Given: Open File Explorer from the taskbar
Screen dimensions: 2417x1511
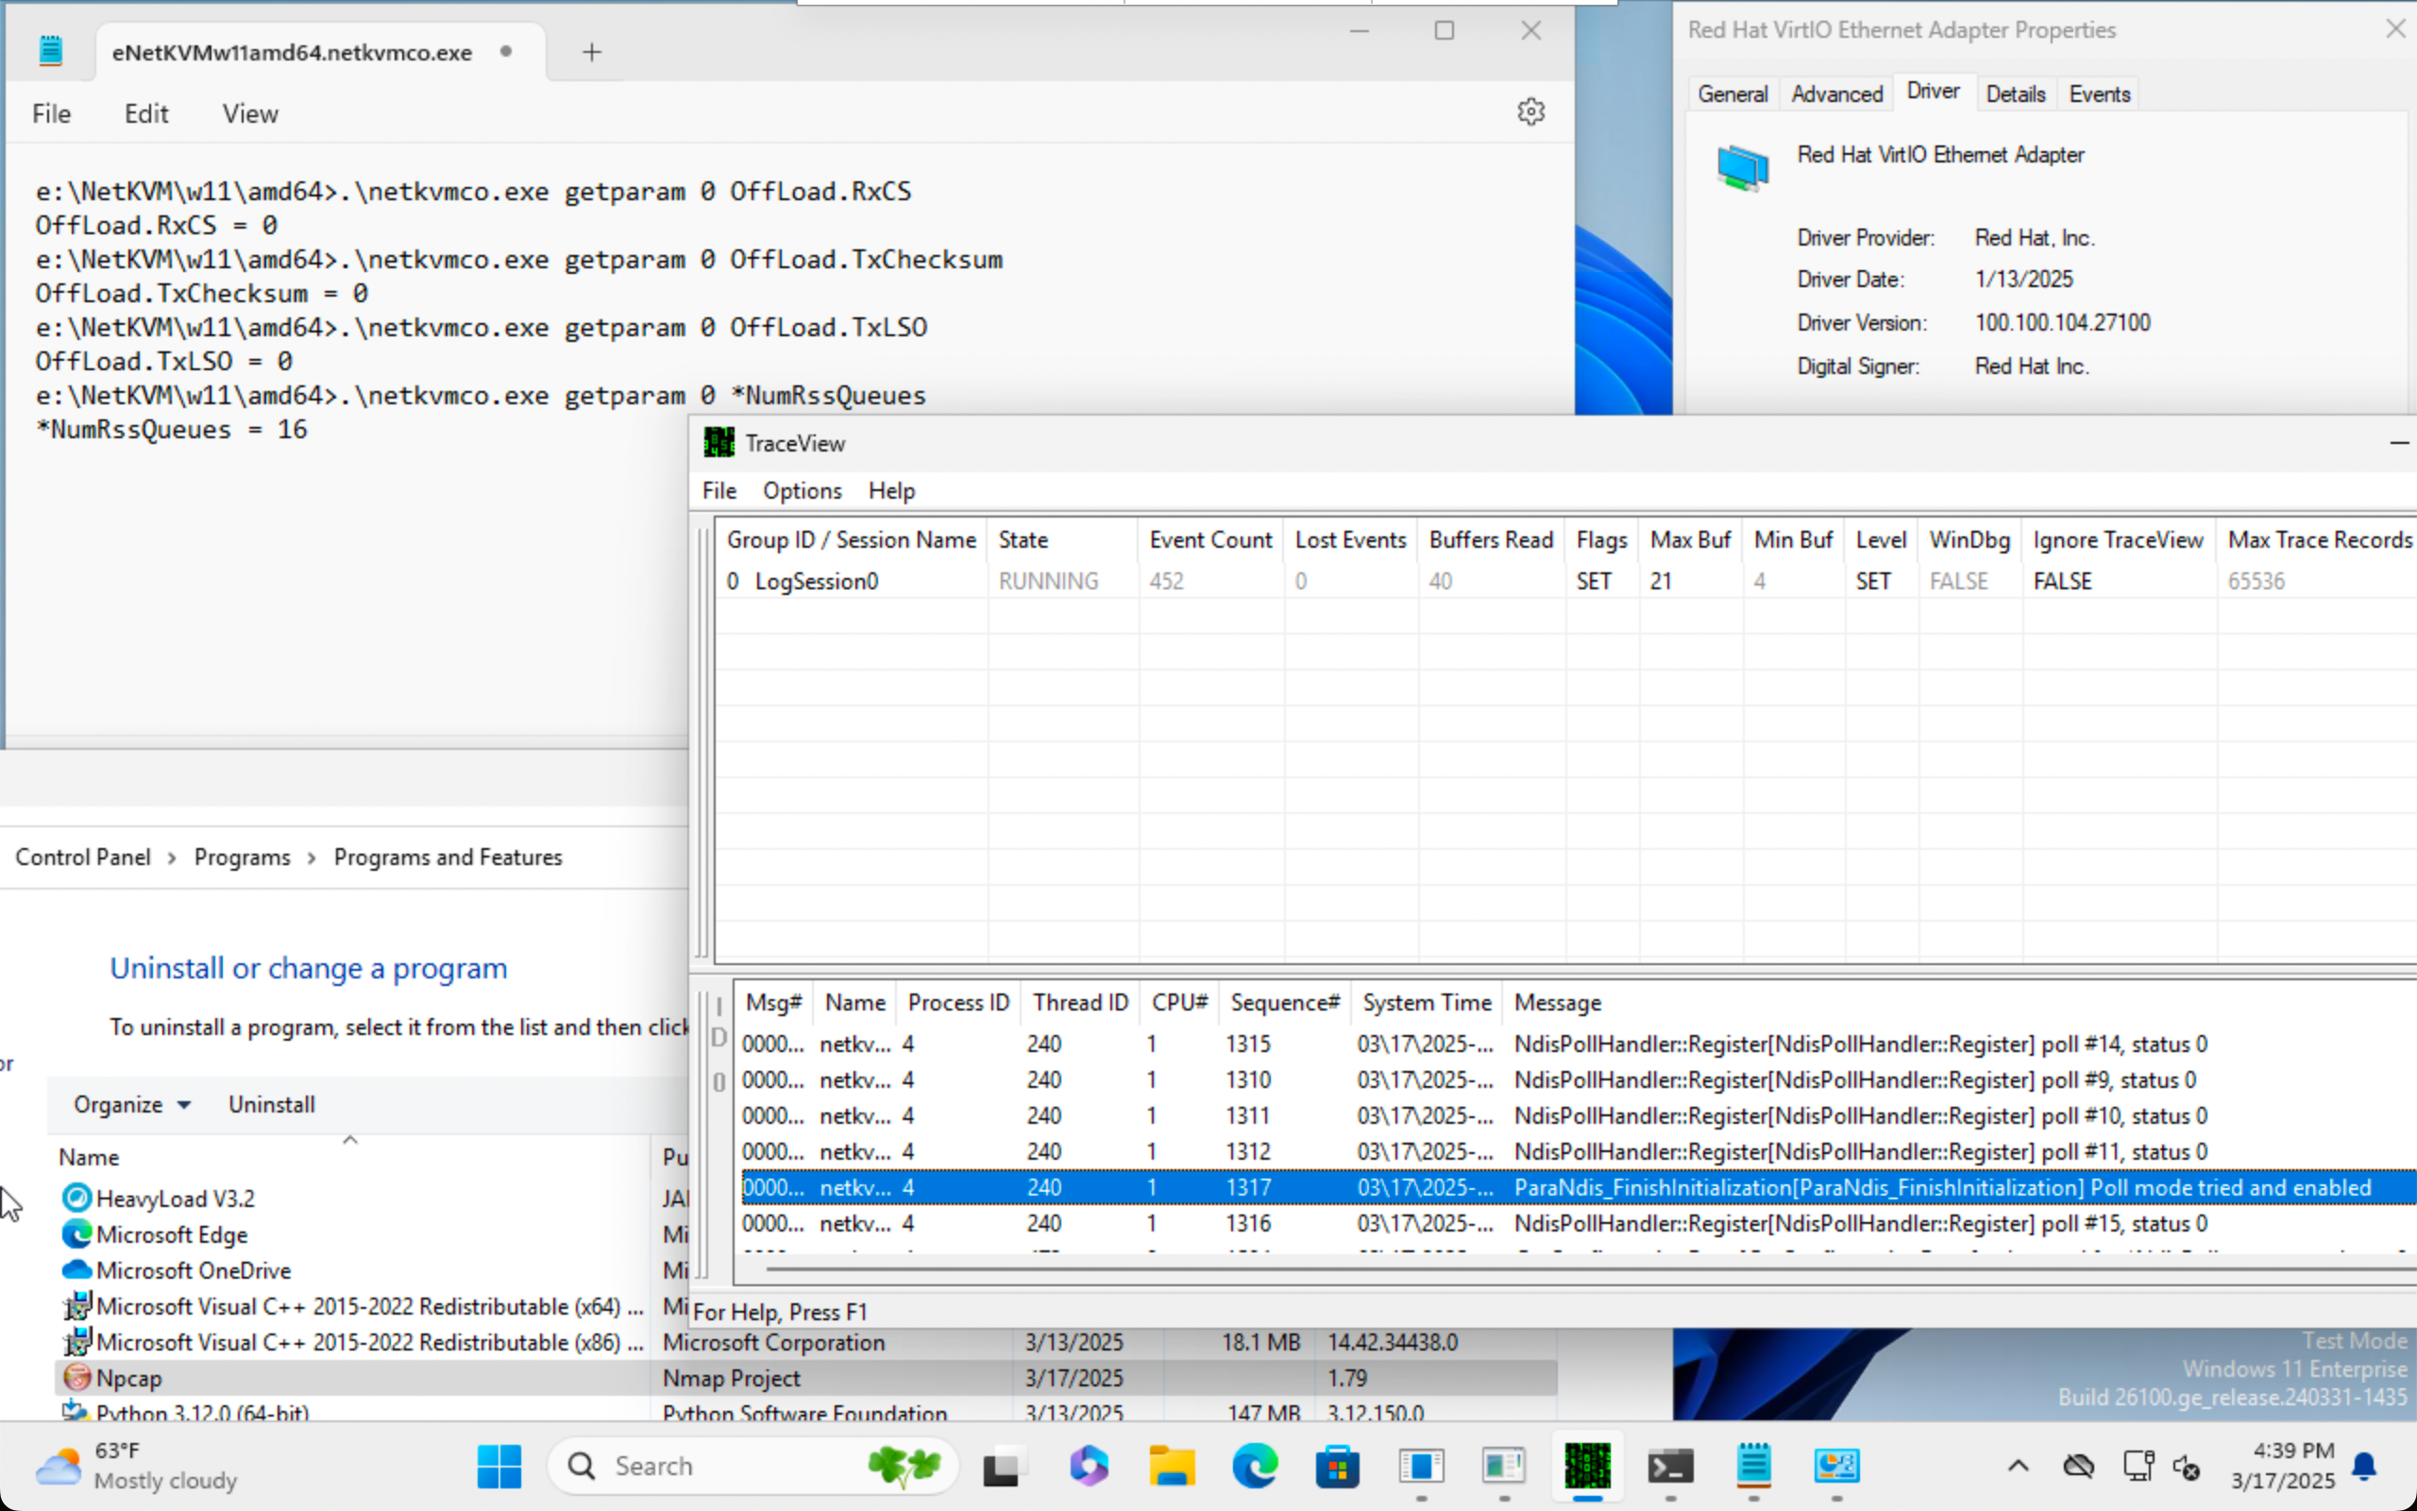Looking at the screenshot, I should [1172, 1466].
